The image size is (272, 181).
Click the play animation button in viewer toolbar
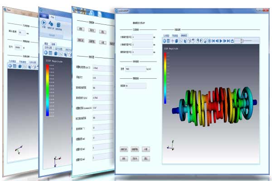pos(221,41)
